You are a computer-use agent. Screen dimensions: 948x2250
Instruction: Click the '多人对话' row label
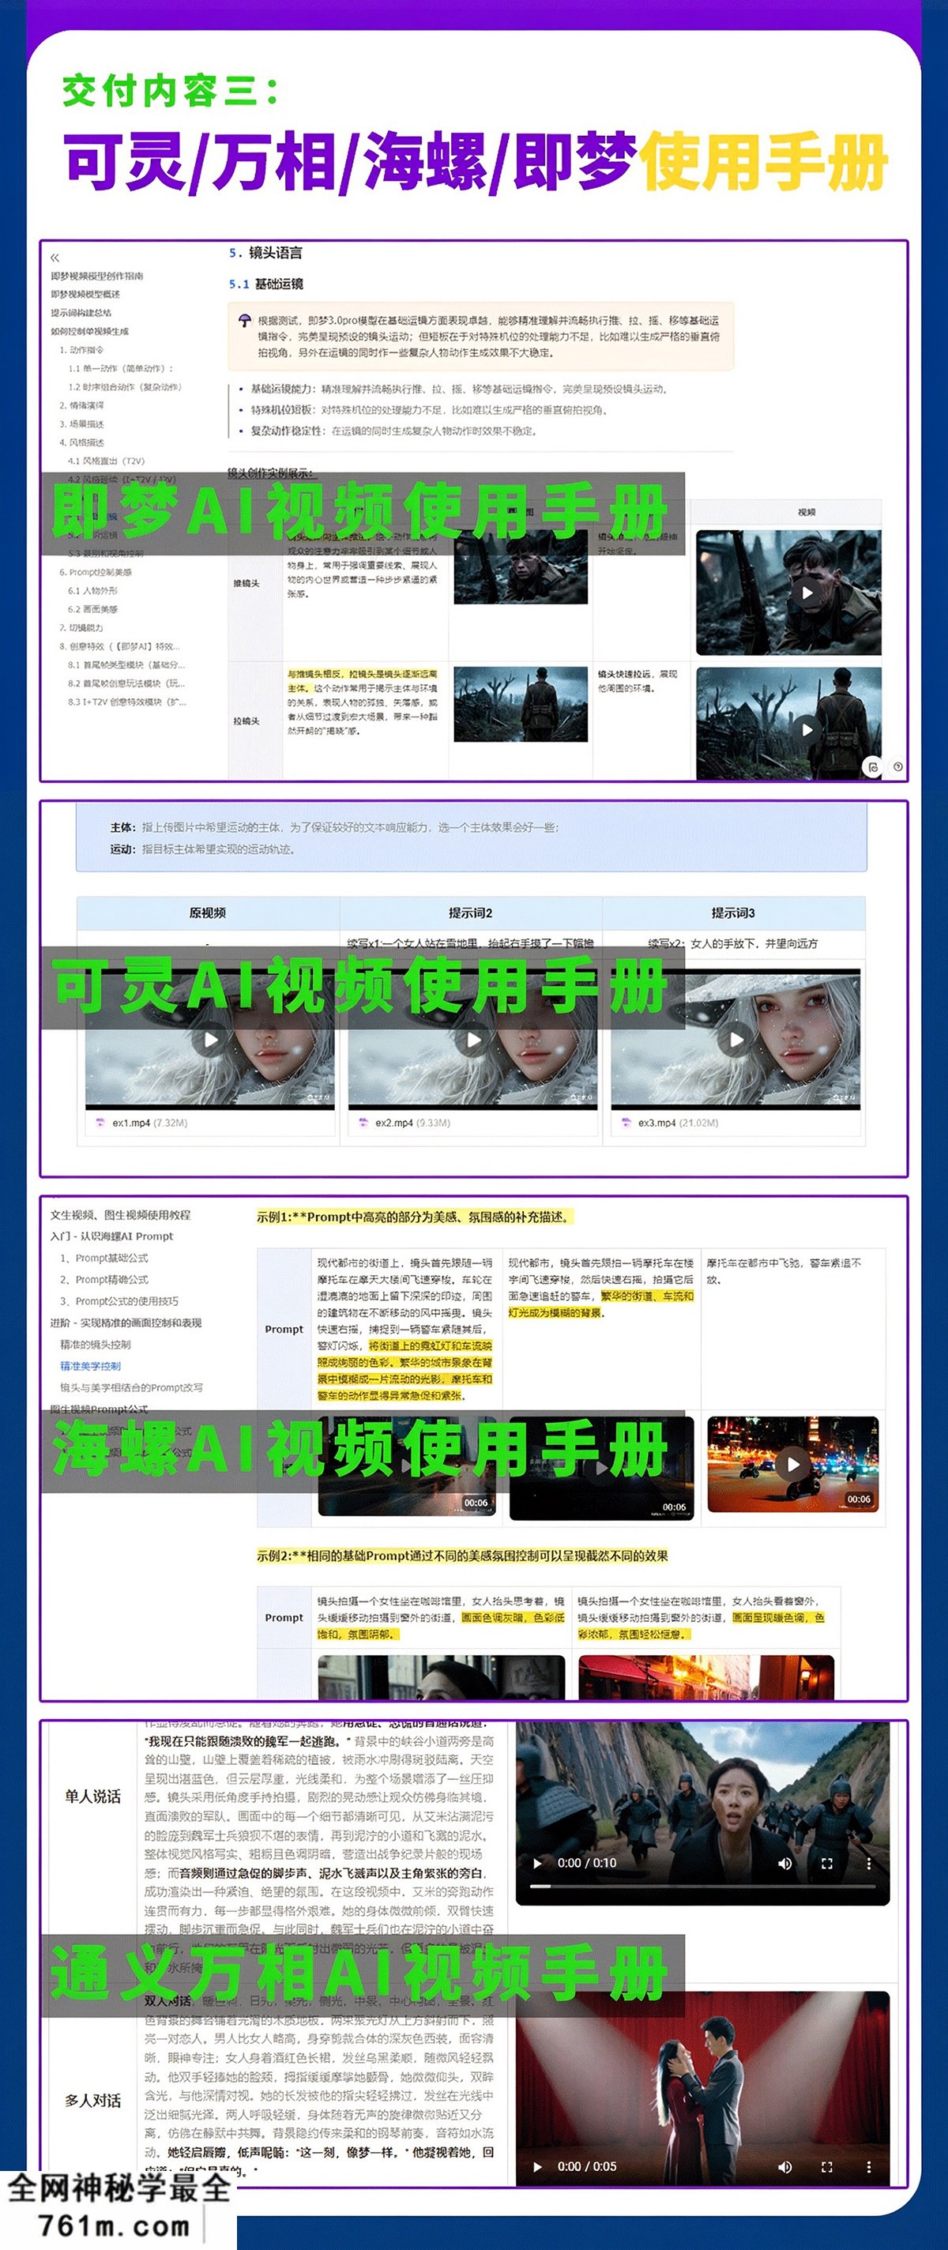pos(92,2100)
